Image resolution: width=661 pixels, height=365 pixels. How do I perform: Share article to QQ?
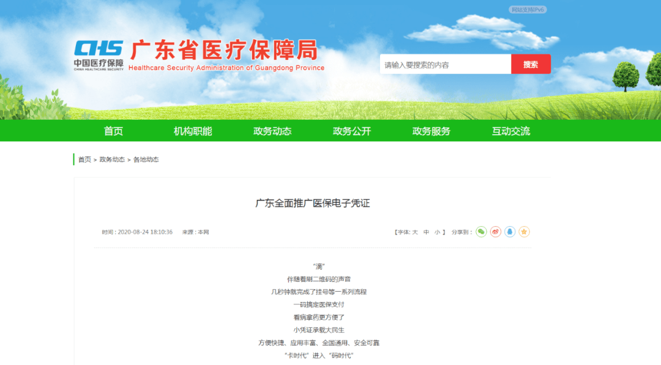510,232
